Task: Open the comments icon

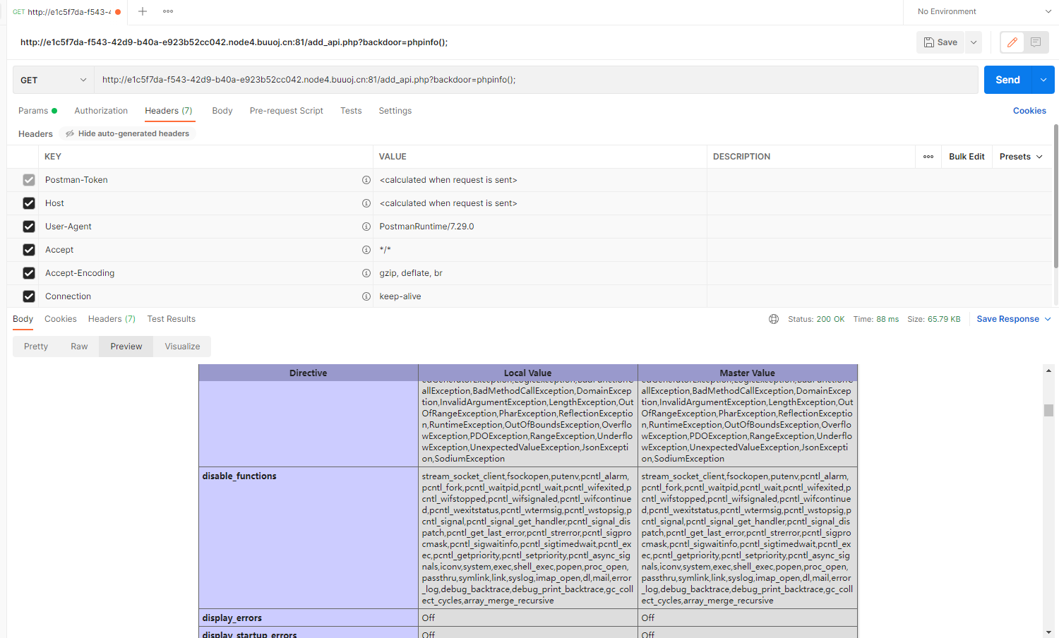Action: (x=1036, y=42)
